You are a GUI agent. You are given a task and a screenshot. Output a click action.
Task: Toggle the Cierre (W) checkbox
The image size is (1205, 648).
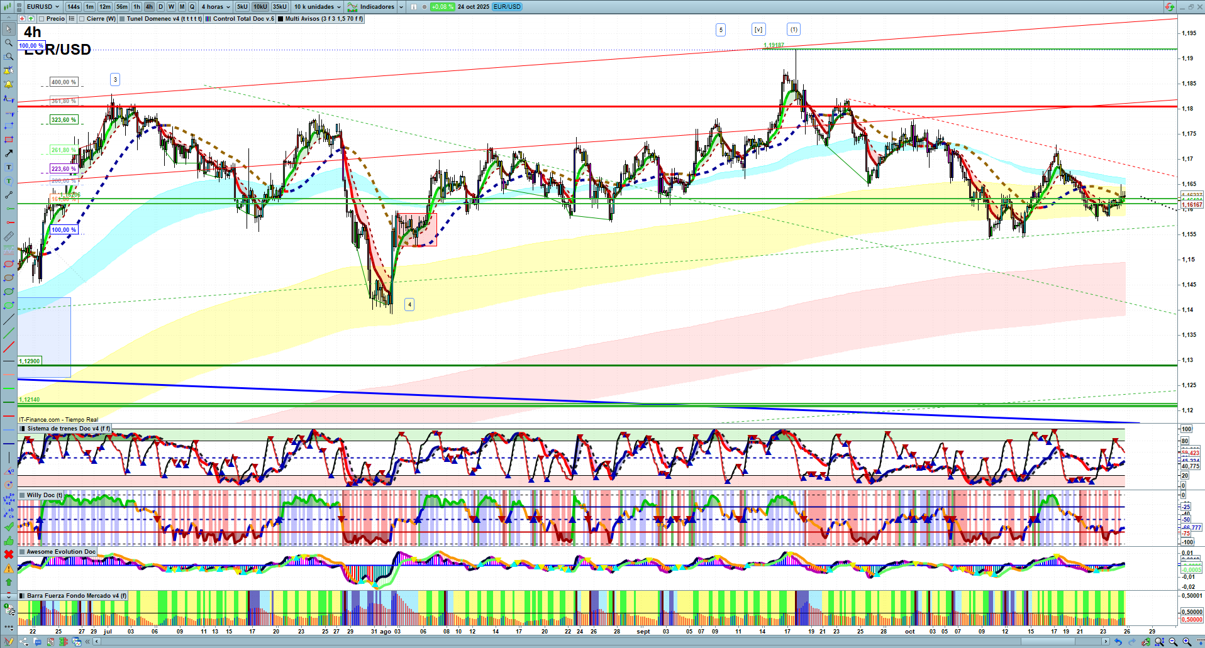(82, 19)
